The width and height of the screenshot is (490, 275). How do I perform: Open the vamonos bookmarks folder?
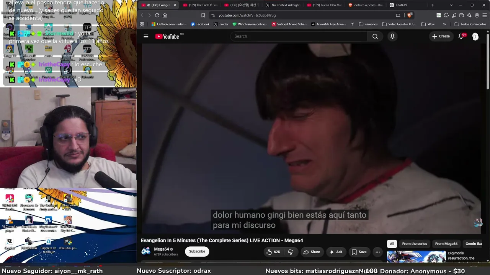click(368, 24)
